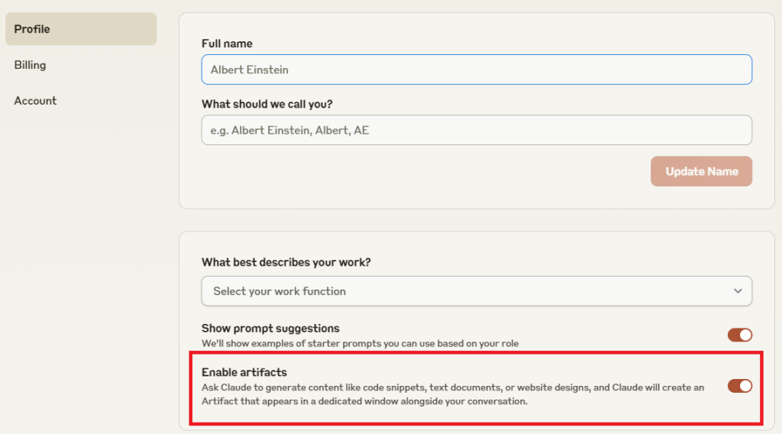Click the 'e.g. Albert Einstein, Albert, AE' placeholder

click(289, 130)
